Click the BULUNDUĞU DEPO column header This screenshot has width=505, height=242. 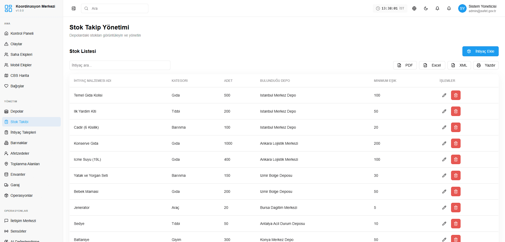tap(275, 81)
